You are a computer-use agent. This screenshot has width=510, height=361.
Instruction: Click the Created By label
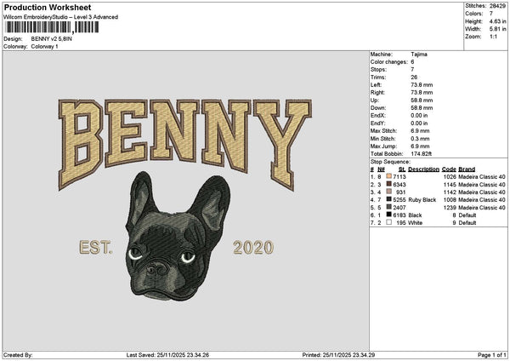click(x=18, y=355)
